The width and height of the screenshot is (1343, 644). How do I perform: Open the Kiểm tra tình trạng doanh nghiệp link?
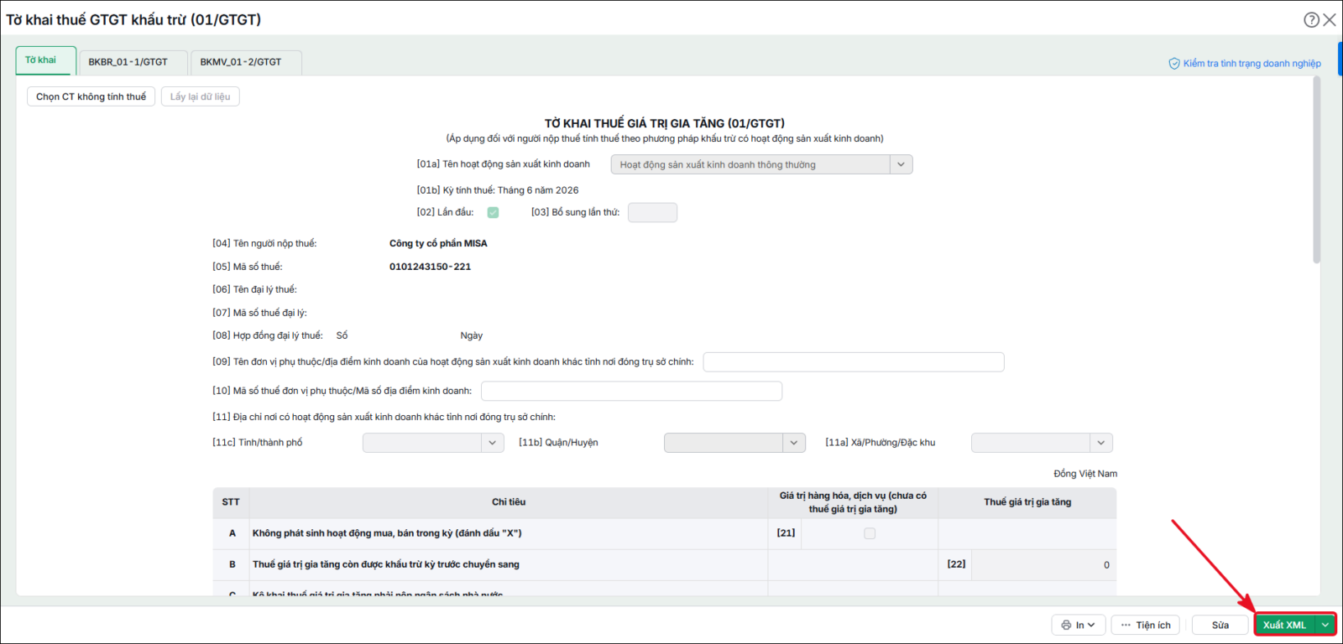1252,64
